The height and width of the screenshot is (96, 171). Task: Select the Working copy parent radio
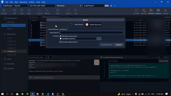click(61, 36)
